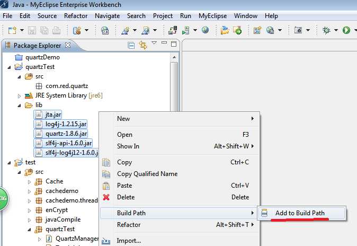
Task: Click the New wizard toolbar icon
Action: tap(12, 30)
